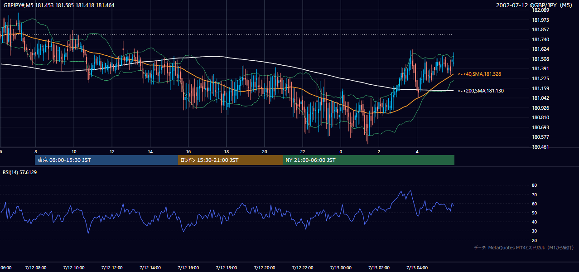Click the 7/13 02:00 time axis label
The width and height of the screenshot is (579, 272).
379,268
